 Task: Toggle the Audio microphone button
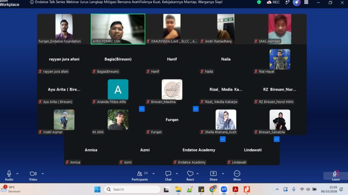[9, 176]
